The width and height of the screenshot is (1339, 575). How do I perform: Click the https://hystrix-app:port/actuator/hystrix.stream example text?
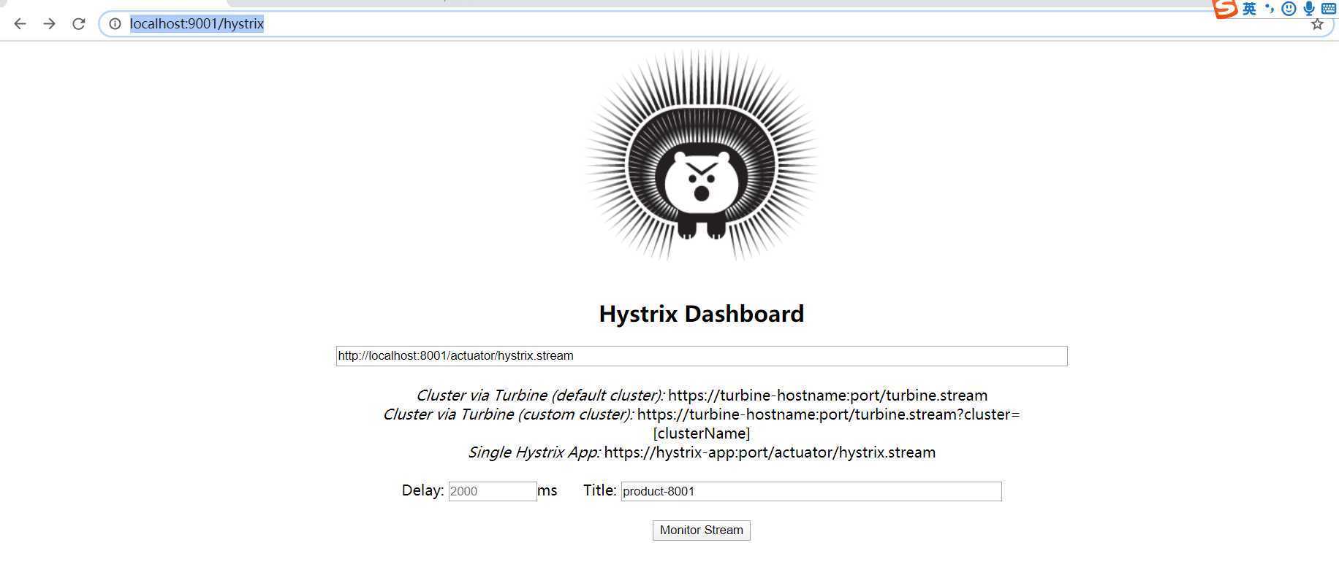tap(770, 452)
